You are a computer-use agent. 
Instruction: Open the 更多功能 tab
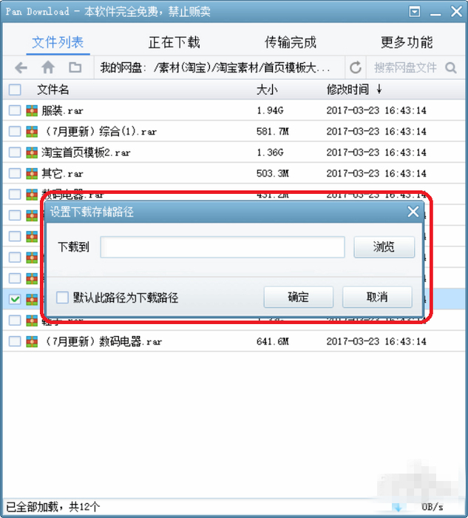407,42
